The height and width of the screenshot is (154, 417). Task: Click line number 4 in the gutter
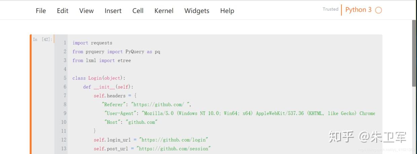(x=65, y=69)
